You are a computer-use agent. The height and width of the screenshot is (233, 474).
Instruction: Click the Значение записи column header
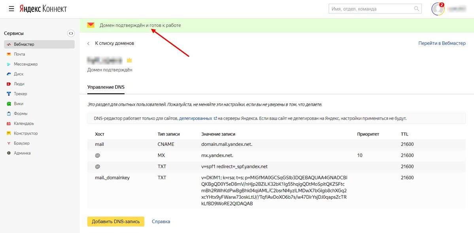218,134
